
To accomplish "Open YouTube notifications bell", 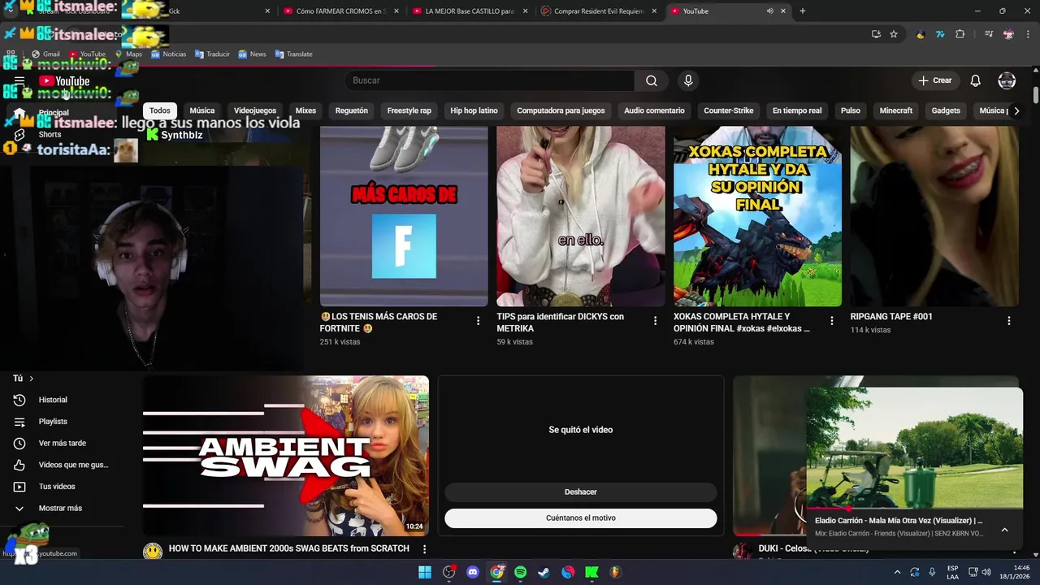I will coord(976,80).
